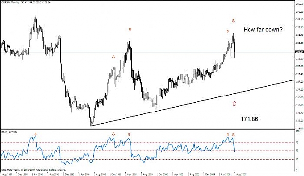Click the "1 Aug 2003" date label

point(194,174)
